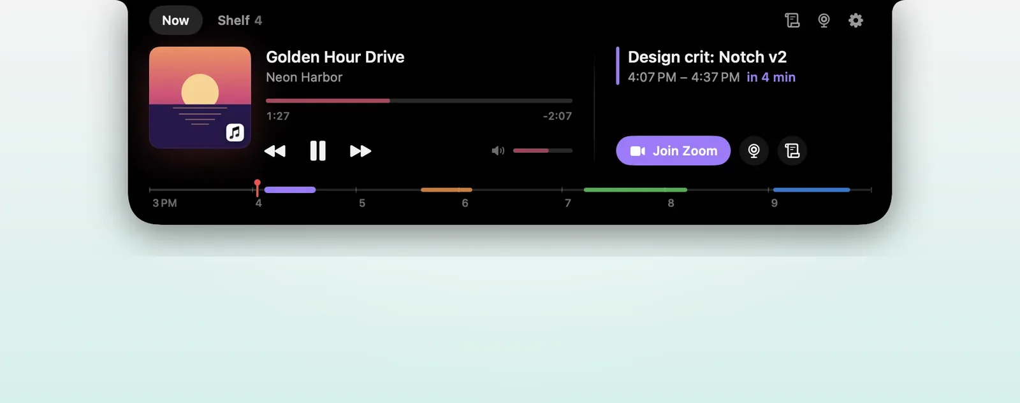The width and height of the screenshot is (1020, 403).
Task: Open the Shelf 4 tab
Action: 240,20
